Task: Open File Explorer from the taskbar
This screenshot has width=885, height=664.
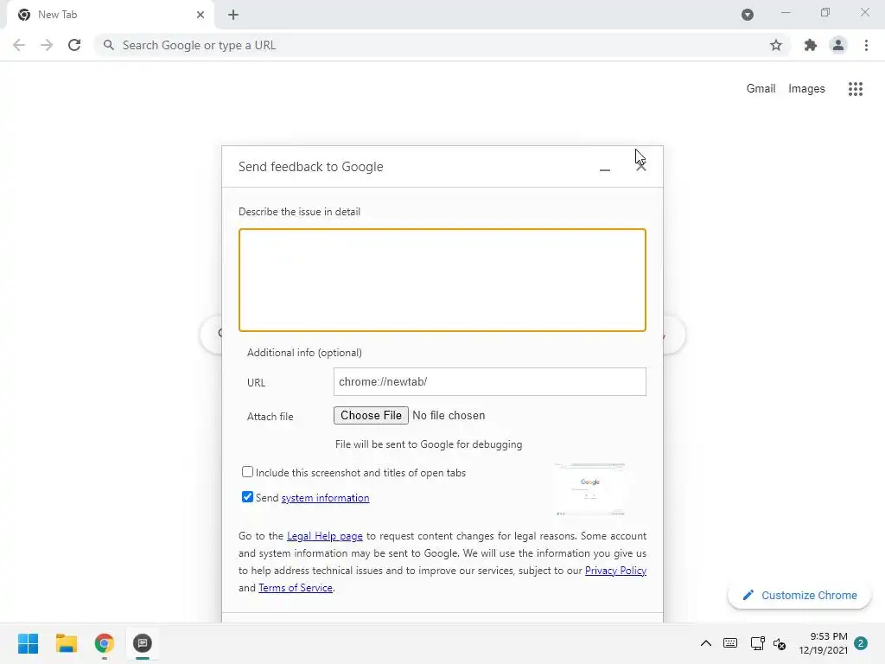Action: click(66, 643)
